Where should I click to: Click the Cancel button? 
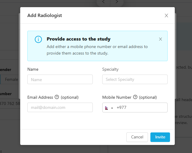pyautogui.click(x=137, y=137)
